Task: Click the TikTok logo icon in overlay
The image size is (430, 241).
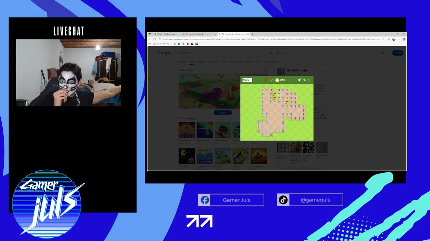Action: [283, 200]
